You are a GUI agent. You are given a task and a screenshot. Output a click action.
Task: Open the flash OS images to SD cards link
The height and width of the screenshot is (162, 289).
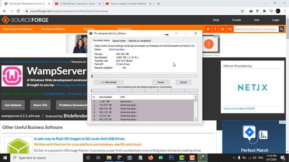[79, 139]
